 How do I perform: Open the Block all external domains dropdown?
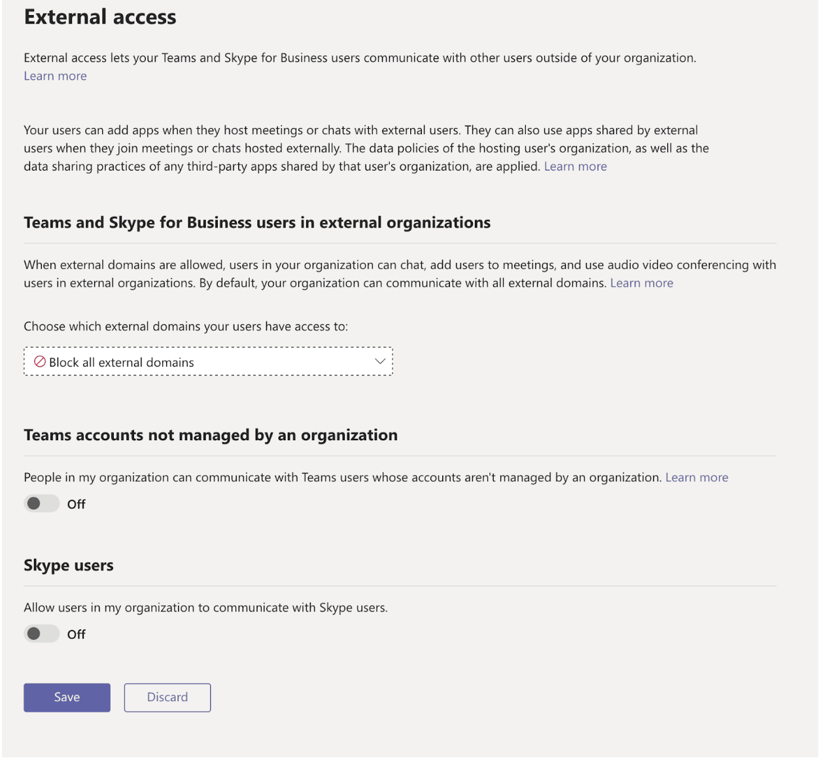pos(208,362)
